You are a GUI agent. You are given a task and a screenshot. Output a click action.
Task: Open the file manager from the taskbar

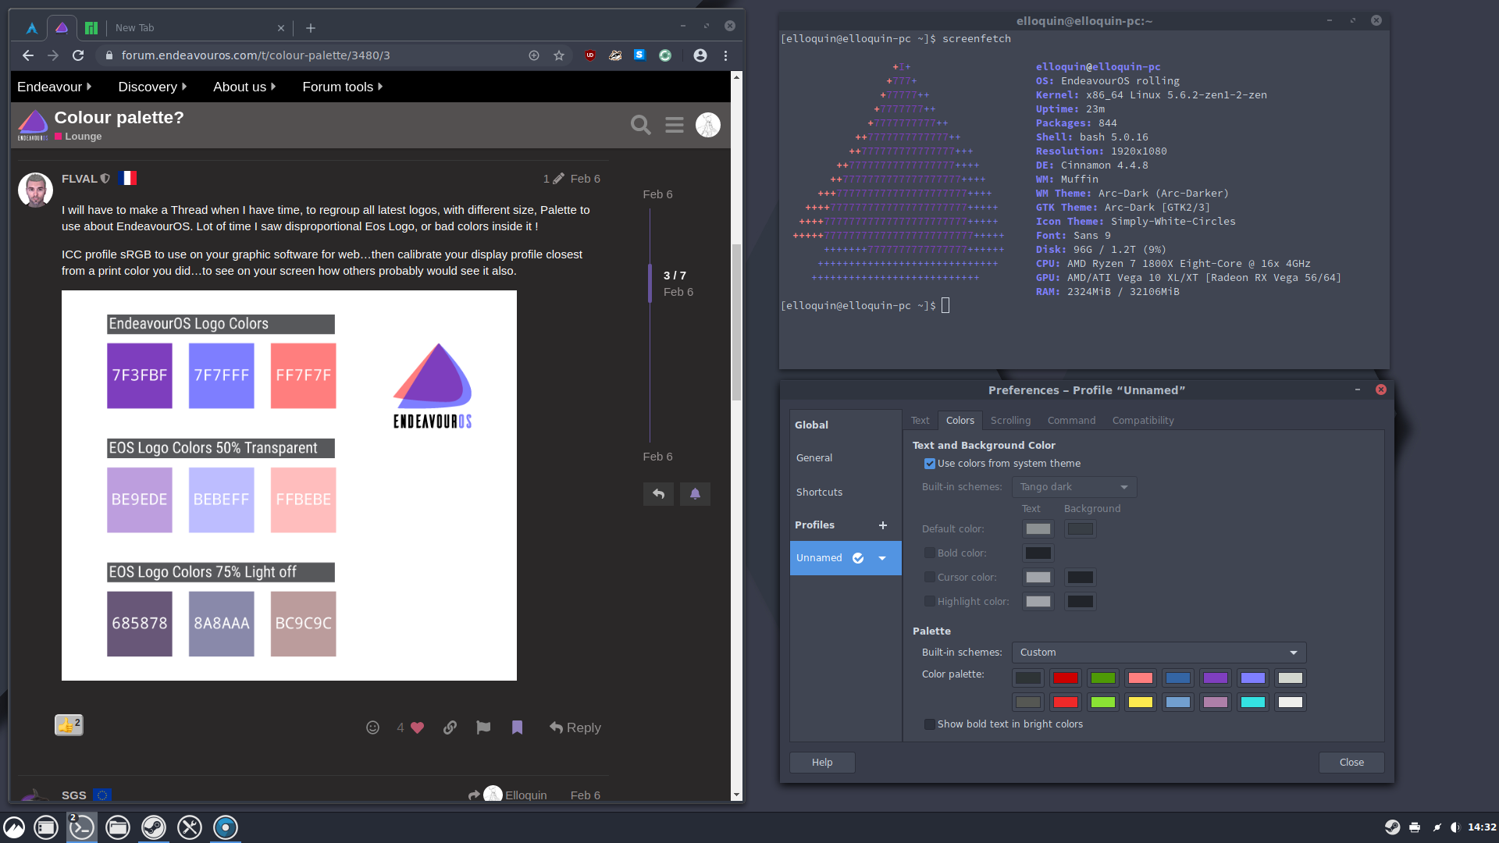pyautogui.click(x=118, y=827)
